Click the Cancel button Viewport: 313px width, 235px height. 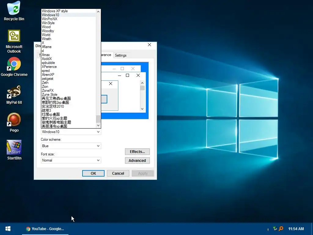[x=118, y=173]
